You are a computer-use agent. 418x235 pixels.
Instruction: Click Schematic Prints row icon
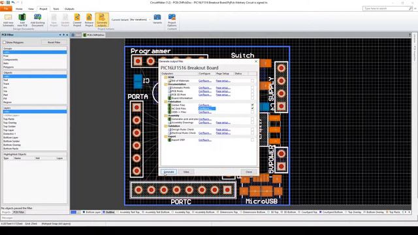click(170, 87)
